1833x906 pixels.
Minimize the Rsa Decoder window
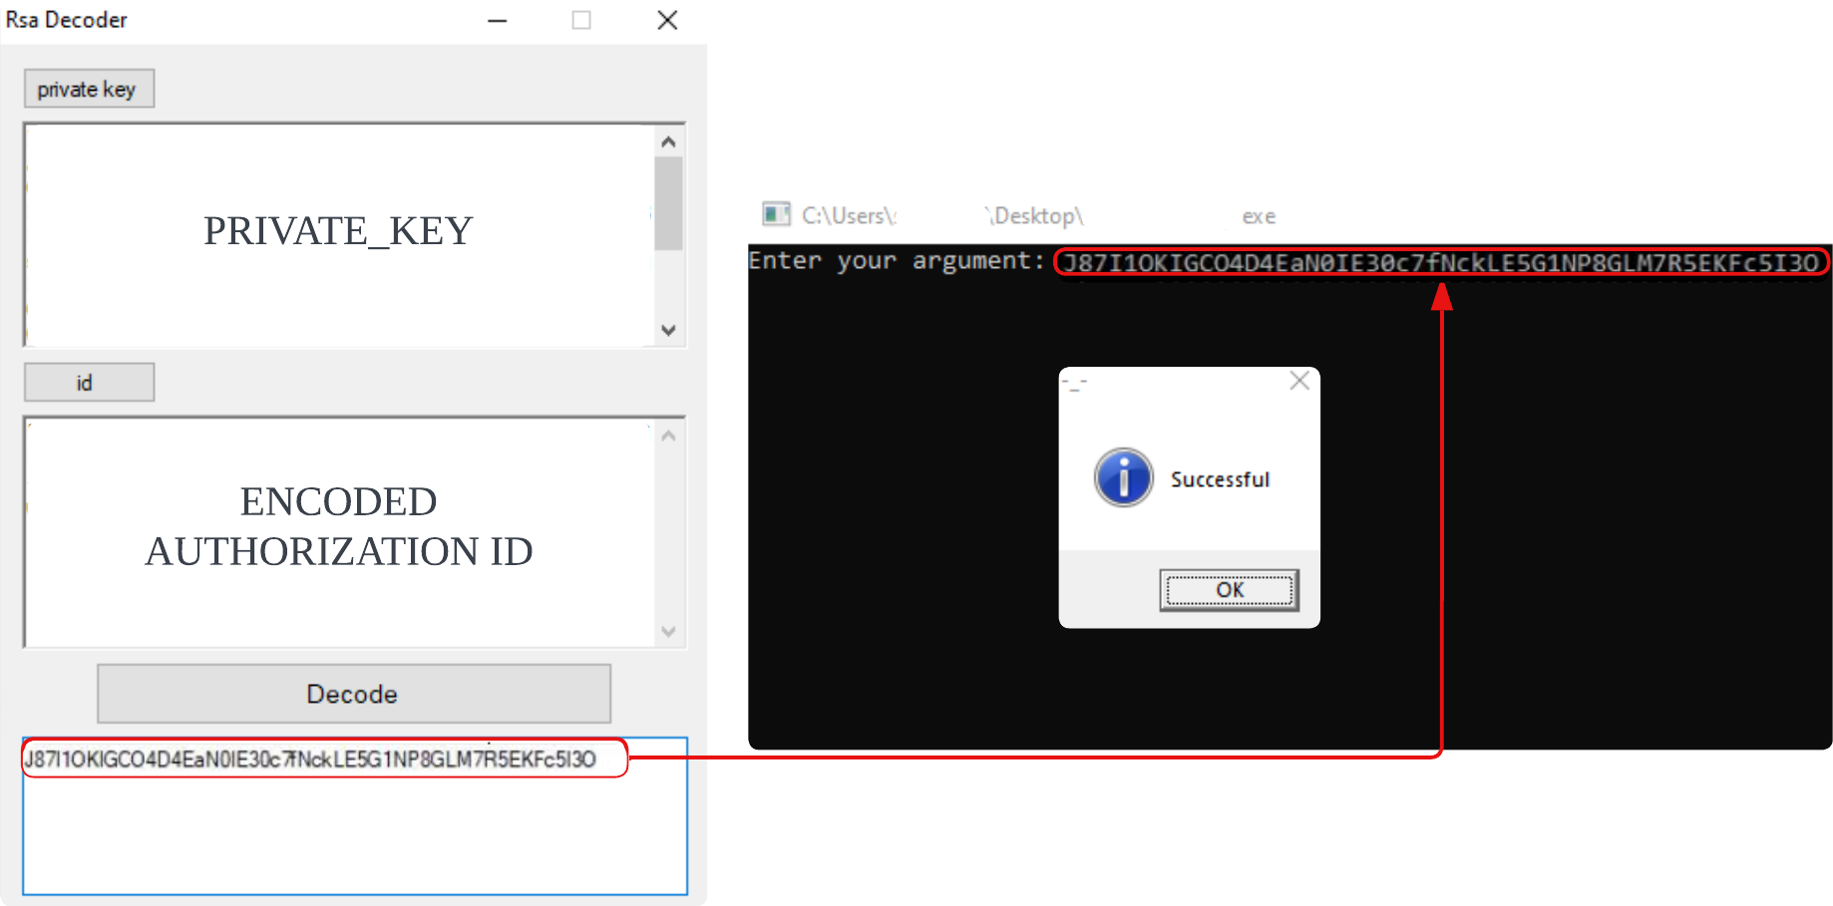[498, 20]
